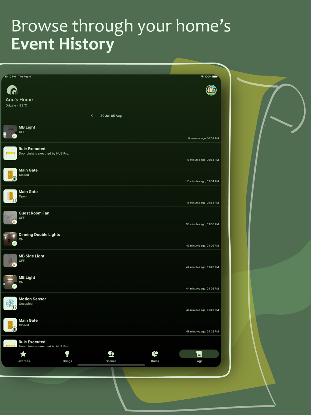Tap the Things light bulb icon

click(x=67, y=354)
